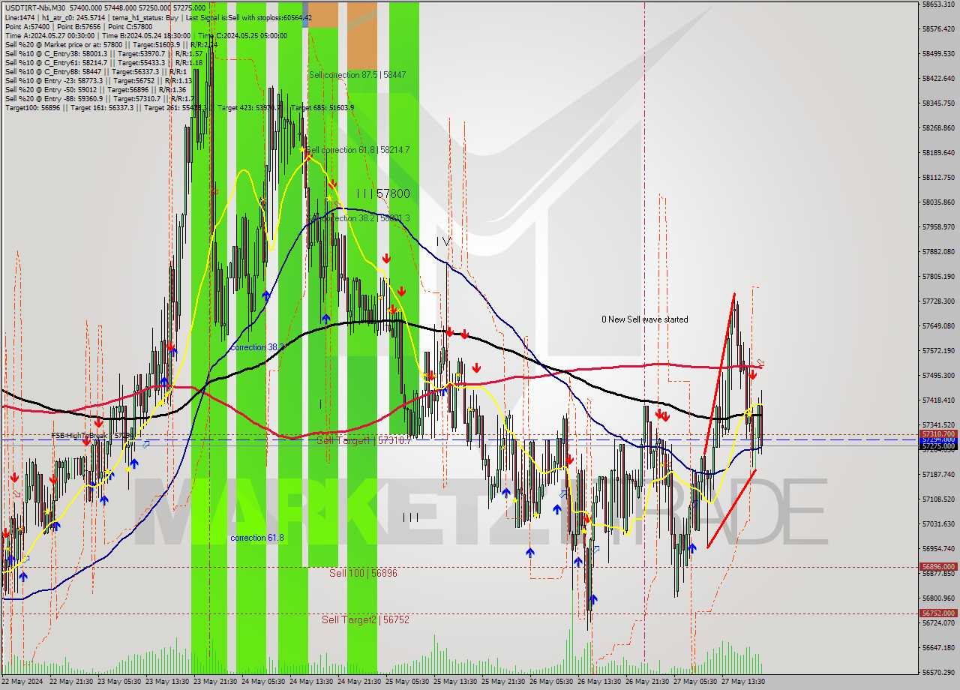Select the 'Sell correction 87.5 | 58447' label
Viewport: 960px width, 690px height.
point(357,75)
